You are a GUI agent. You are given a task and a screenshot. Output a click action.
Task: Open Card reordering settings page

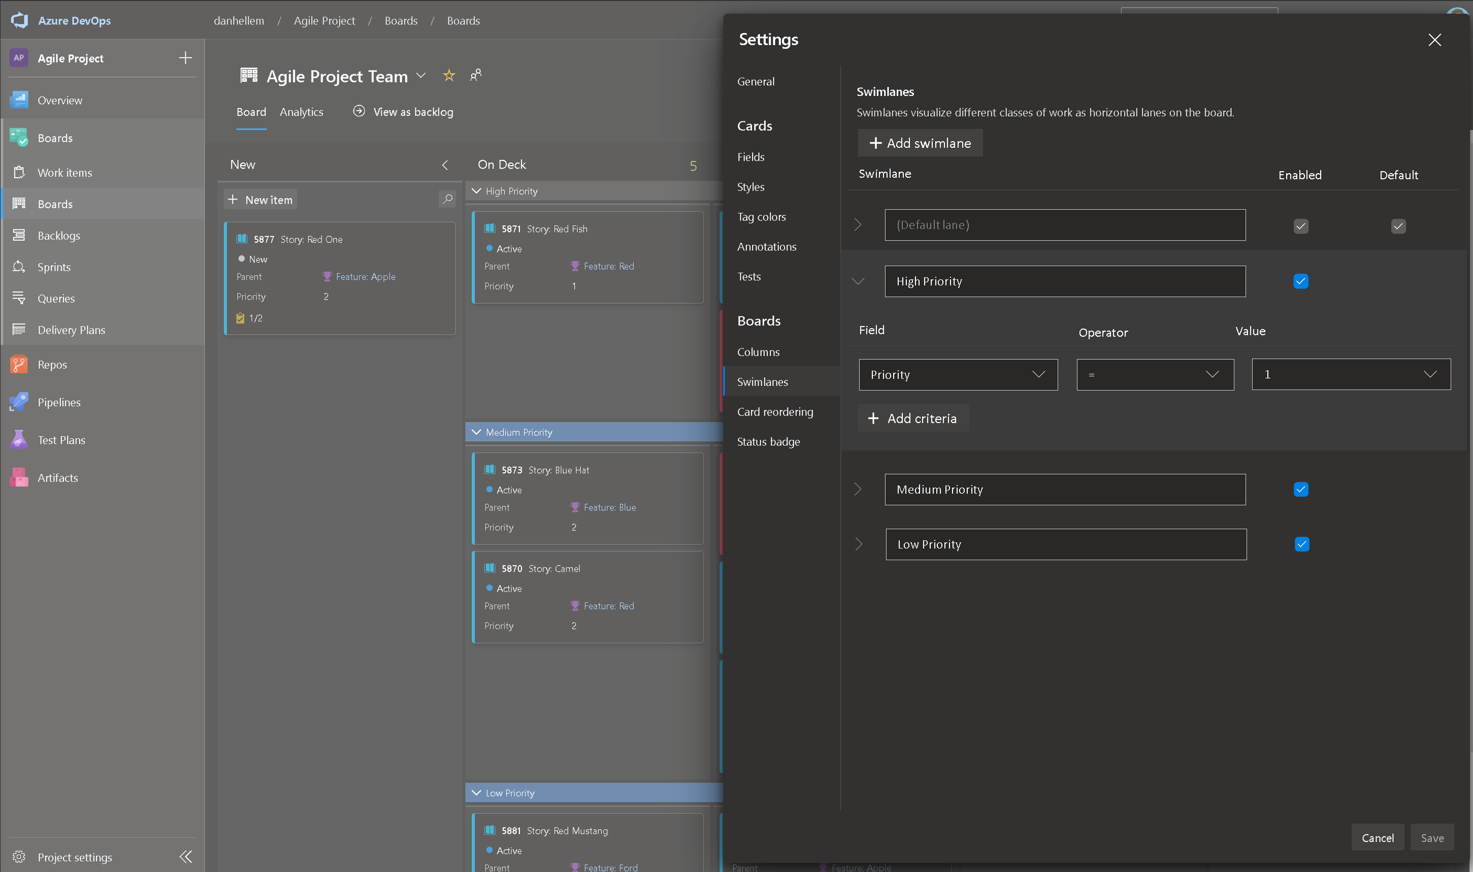tap(775, 411)
